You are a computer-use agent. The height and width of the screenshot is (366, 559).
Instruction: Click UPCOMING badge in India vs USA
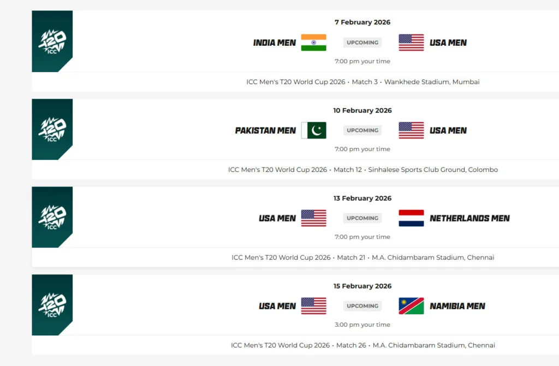coord(362,43)
